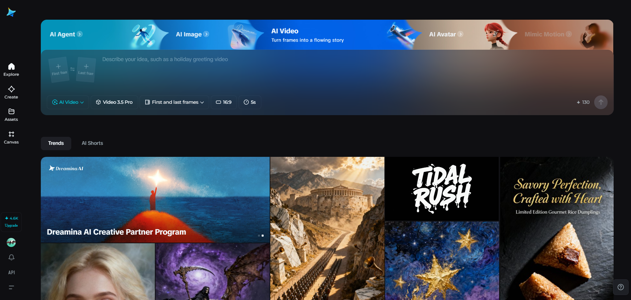Open the ancient fortress army thumbnail

pos(327,228)
